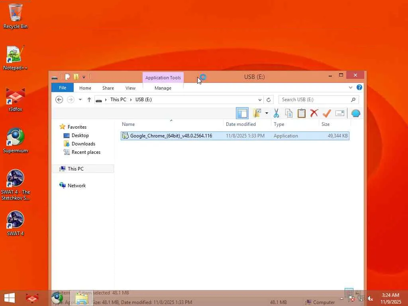This screenshot has height=306, width=408.
Task: Open the address bar history dropdown
Action: click(x=260, y=100)
